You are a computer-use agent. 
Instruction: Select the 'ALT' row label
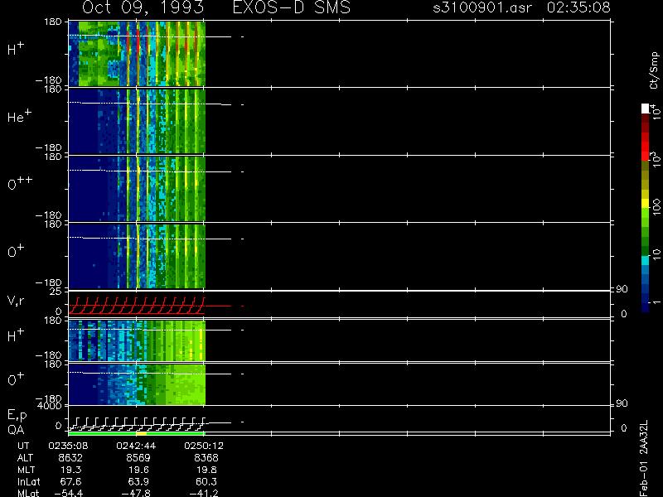[x=25, y=458]
